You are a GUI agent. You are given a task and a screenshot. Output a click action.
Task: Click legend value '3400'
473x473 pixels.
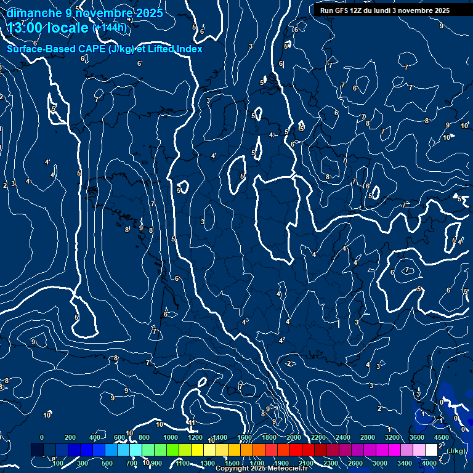point(405,463)
